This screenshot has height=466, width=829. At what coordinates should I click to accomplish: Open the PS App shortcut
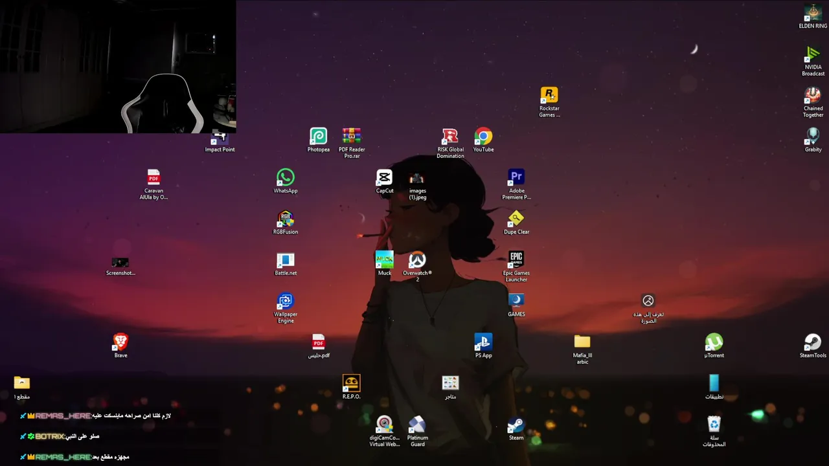[x=483, y=346]
